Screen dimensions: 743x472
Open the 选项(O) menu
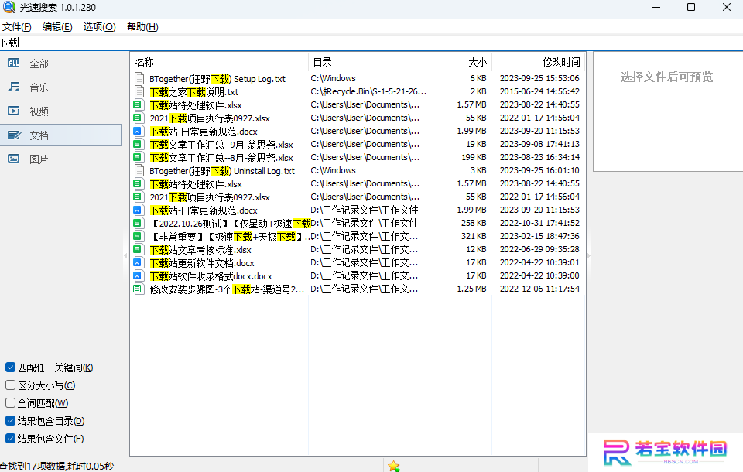tap(100, 27)
